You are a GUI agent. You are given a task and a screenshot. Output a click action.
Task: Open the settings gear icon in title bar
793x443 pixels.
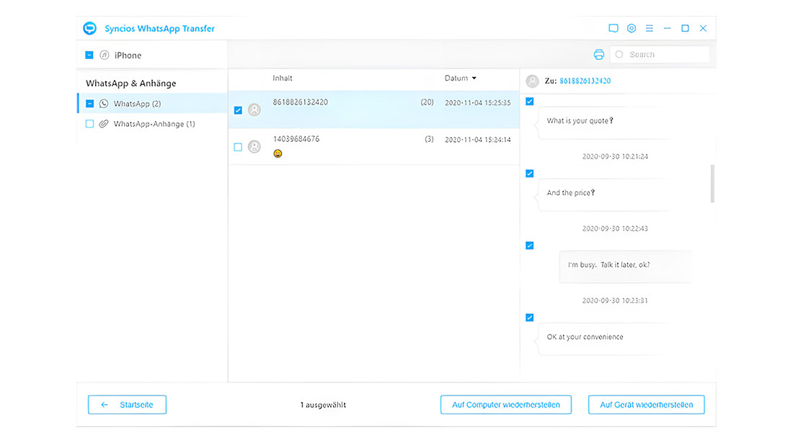pyautogui.click(x=632, y=28)
